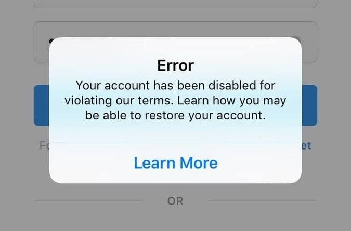
Task: Click 'restore your account' in the message
Action: point(205,115)
